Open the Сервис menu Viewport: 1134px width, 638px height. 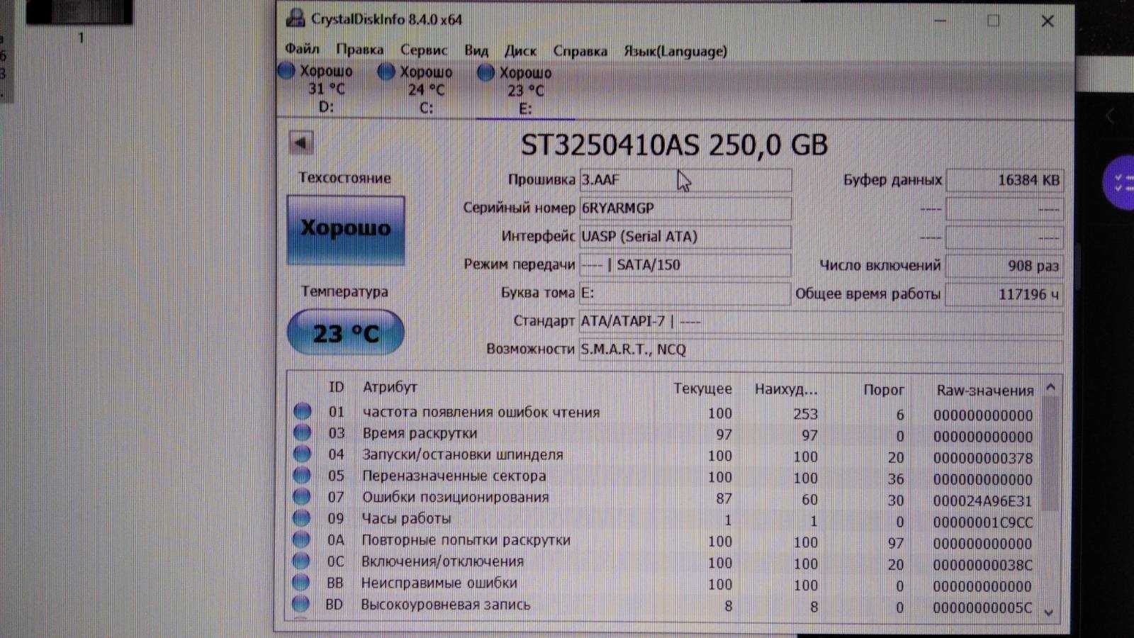pyautogui.click(x=424, y=50)
